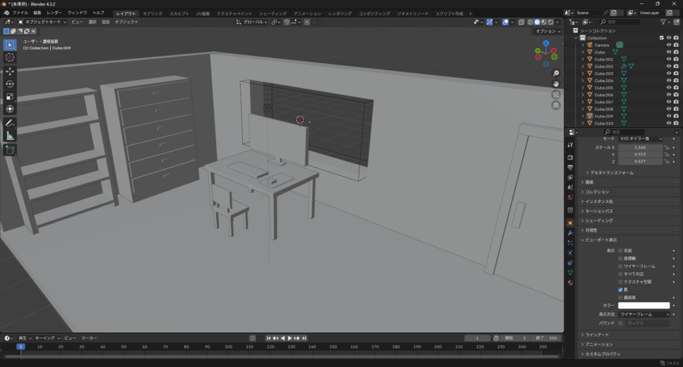This screenshot has width=683, height=367.
Task: Choose the Scale tool
Action: tap(10, 96)
